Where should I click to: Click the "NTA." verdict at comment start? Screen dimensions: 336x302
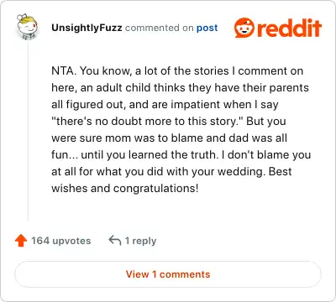[64, 70]
